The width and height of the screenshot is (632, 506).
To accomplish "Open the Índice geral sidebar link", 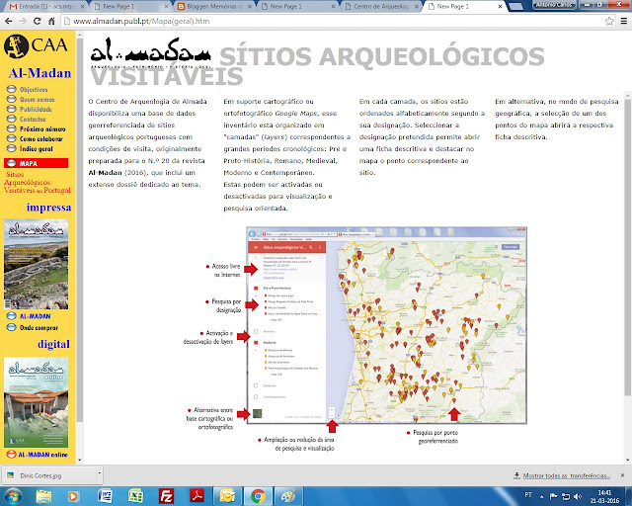I will tap(37, 149).
